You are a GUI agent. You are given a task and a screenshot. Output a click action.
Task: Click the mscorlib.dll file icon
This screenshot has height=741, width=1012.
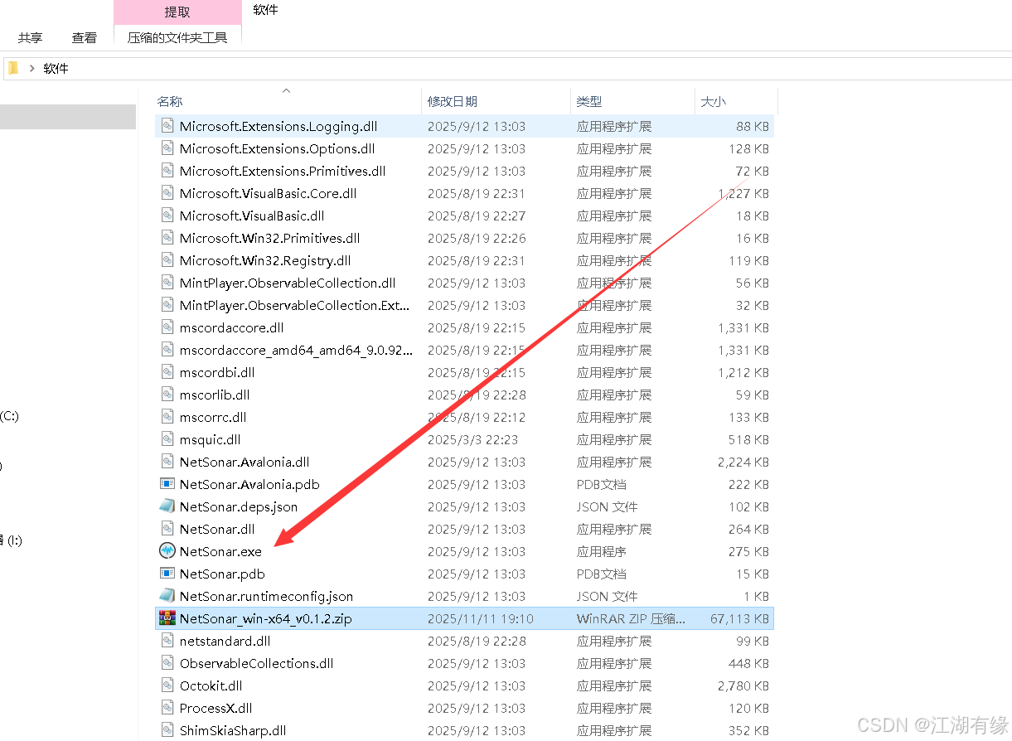point(167,395)
